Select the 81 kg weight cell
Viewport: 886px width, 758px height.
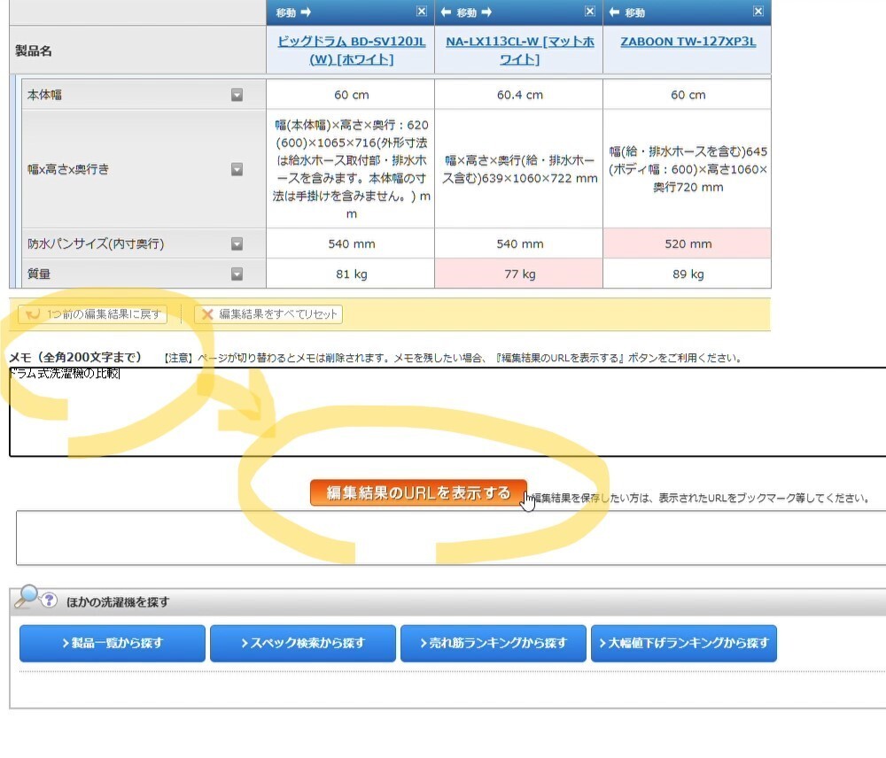tap(351, 274)
